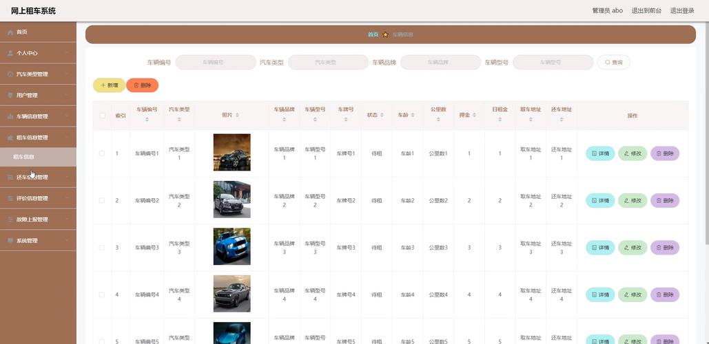
Task: Check the checkbox for row 1
Action: point(102,153)
